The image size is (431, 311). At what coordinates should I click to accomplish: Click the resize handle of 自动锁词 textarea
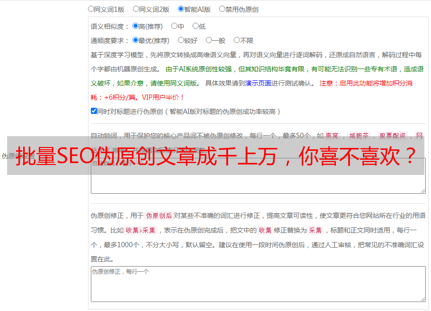click(x=423, y=191)
